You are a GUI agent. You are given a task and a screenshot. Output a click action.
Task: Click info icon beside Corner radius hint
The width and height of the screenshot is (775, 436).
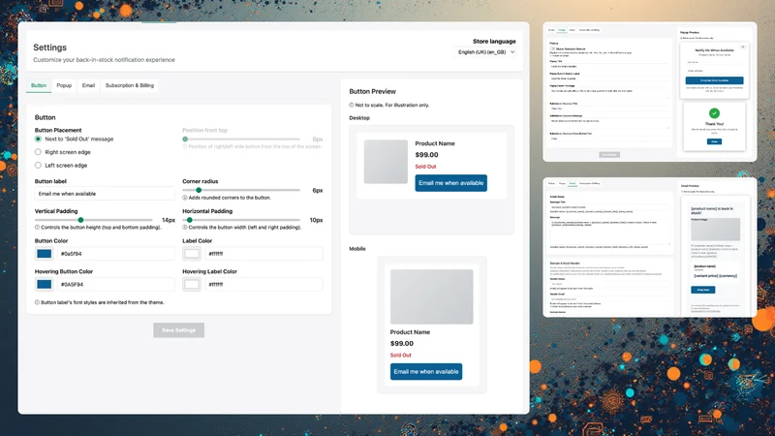point(185,198)
